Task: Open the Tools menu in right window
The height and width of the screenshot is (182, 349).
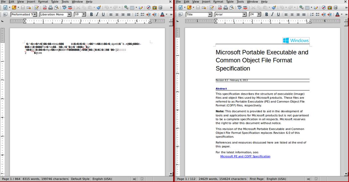Action: pyautogui.click(x=240, y=2)
